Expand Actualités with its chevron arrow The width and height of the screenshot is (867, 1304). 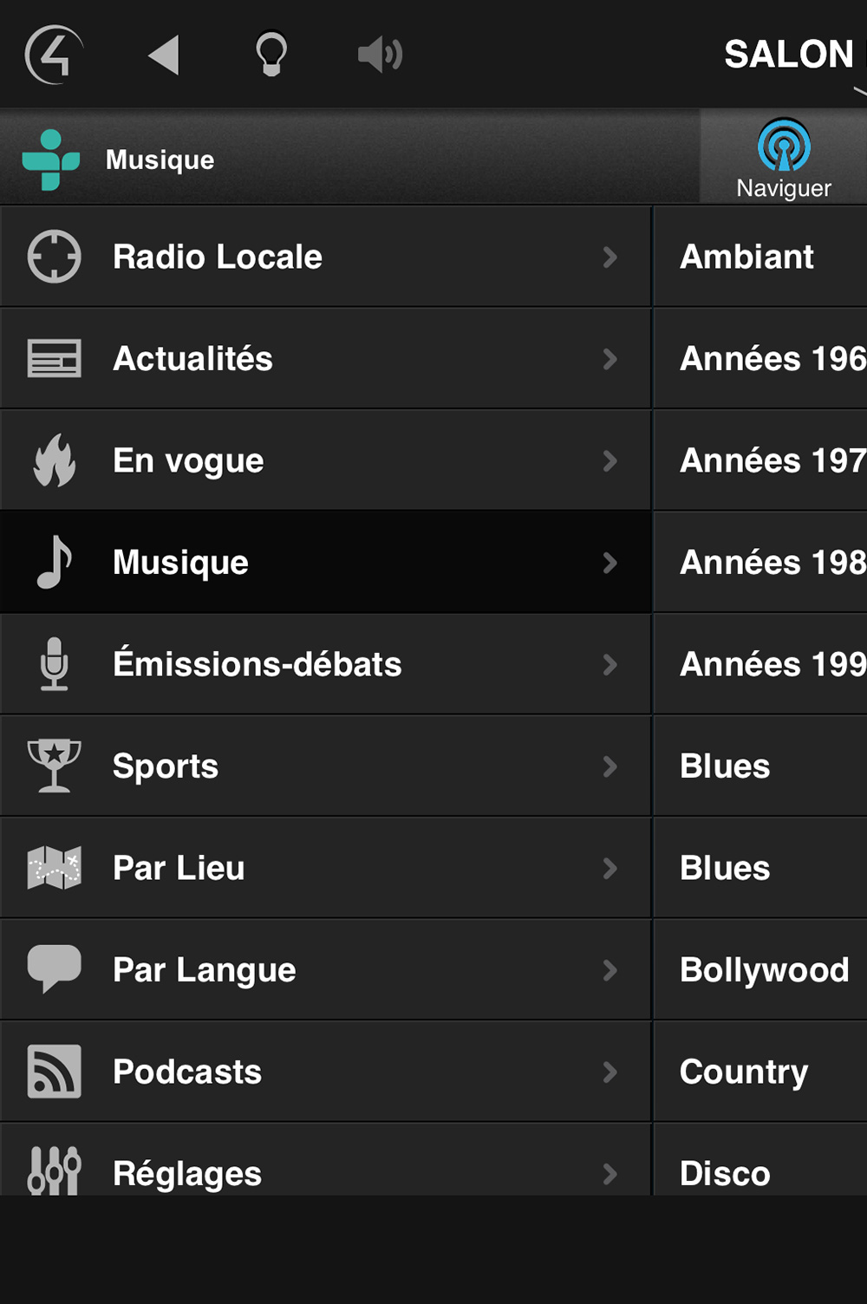pyautogui.click(x=610, y=359)
